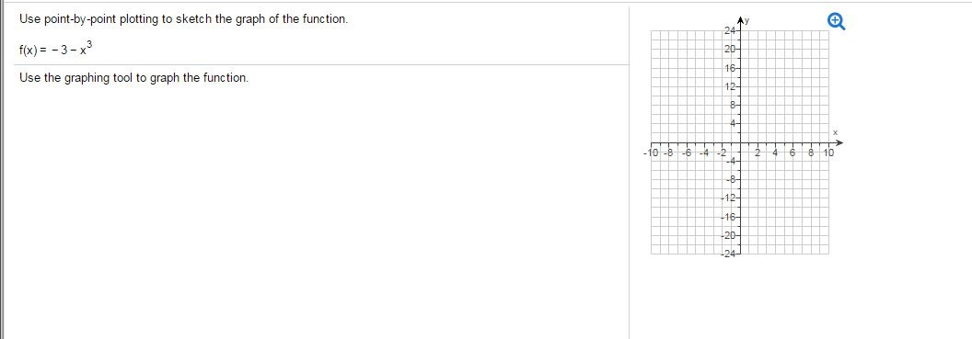
Task: Click the -6 label on x-axis
Action: pos(687,152)
